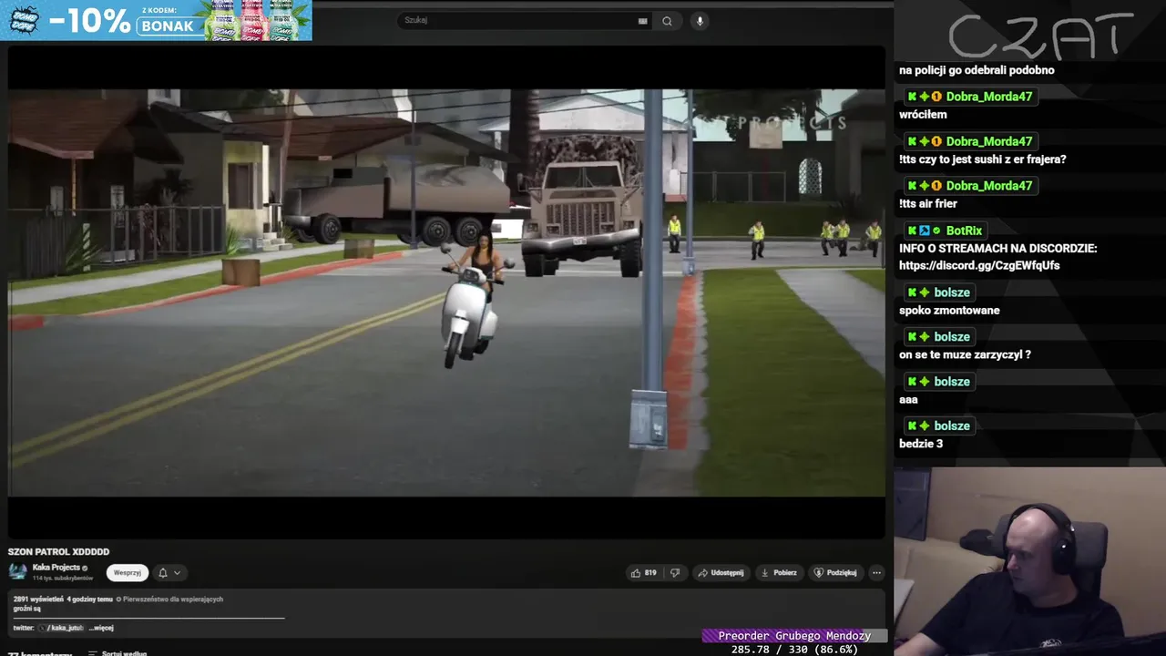Click the video player to pause

[446, 292]
